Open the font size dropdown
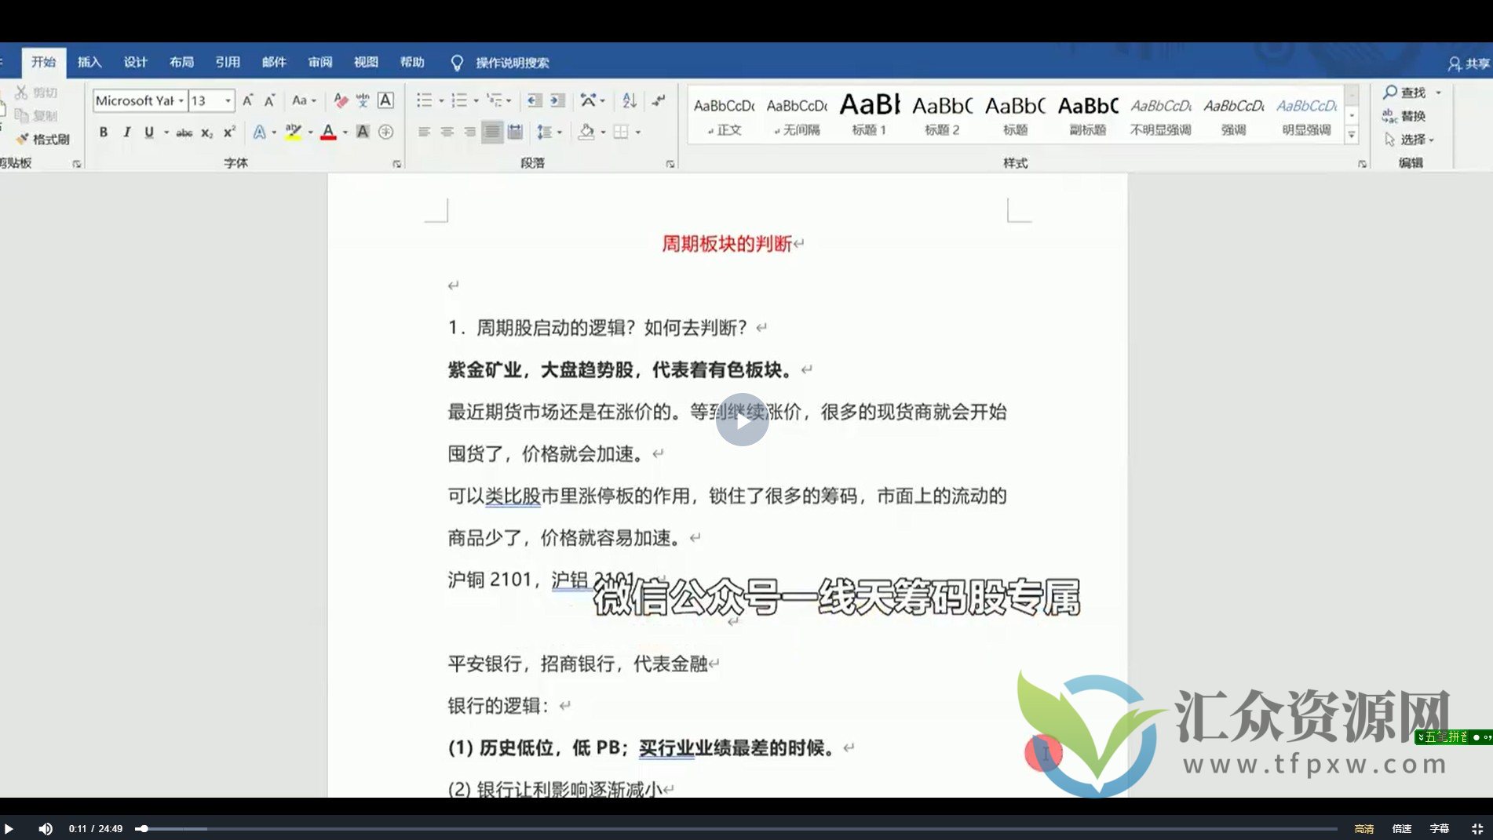Viewport: 1493px width, 840px height. 228,100
